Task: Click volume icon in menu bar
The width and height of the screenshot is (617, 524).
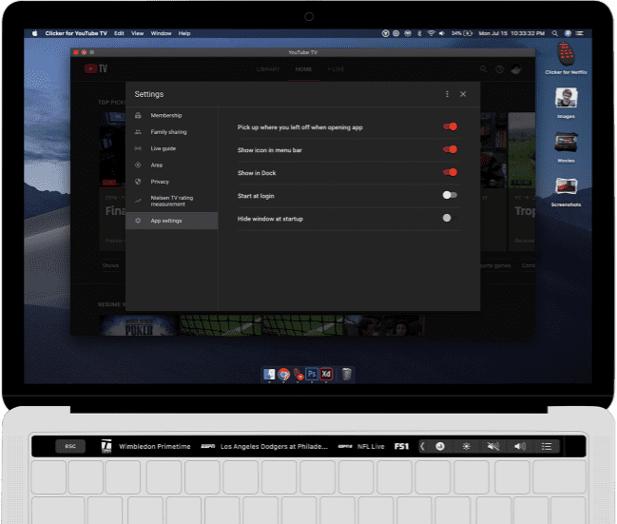Action: pos(442,33)
